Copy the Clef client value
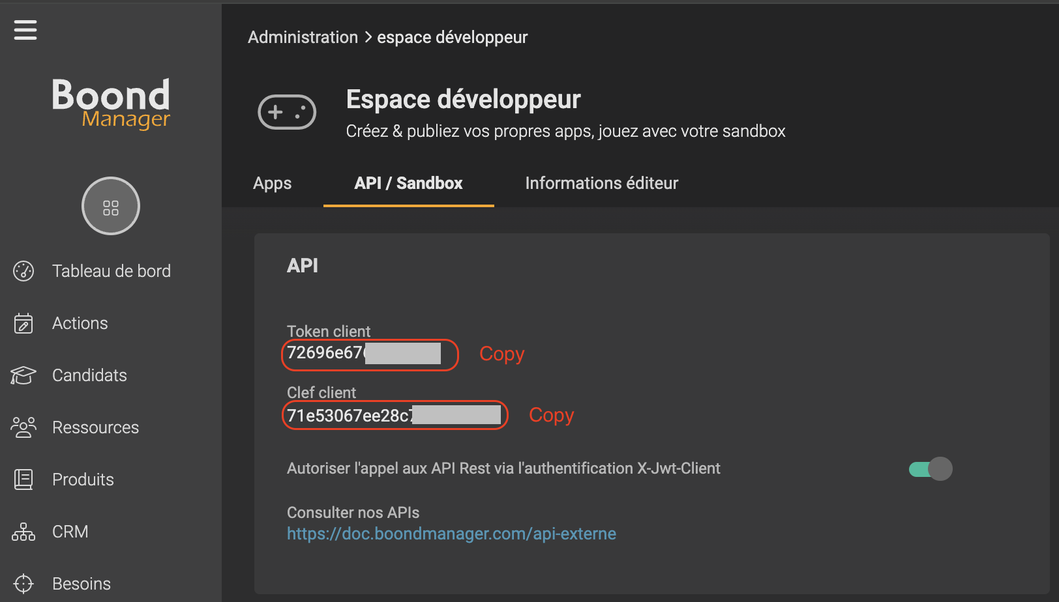The width and height of the screenshot is (1059, 602). click(x=552, y=415)
